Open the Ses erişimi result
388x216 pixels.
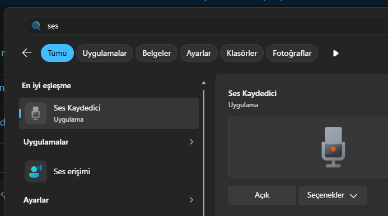pos(109,171)
